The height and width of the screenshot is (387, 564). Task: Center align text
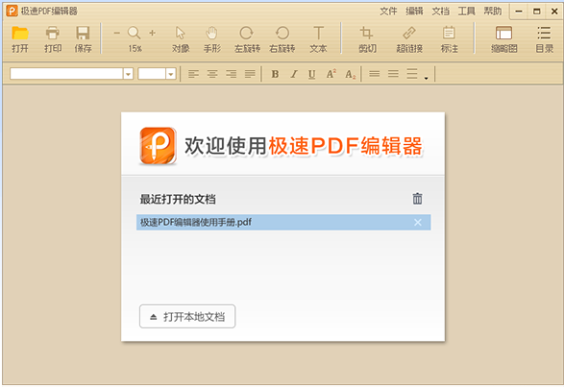coord(212,74)
